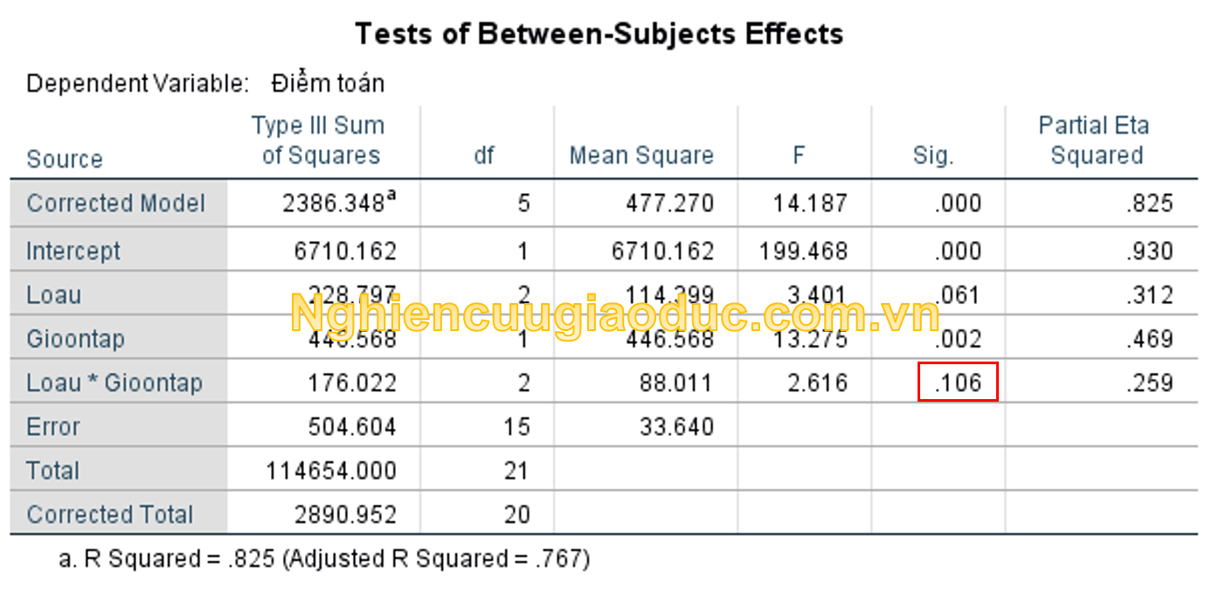The height and width of the screenshot is (593, 1212).
Task: Select the Partial Eta Squared header
Action: pos(1096,141)
